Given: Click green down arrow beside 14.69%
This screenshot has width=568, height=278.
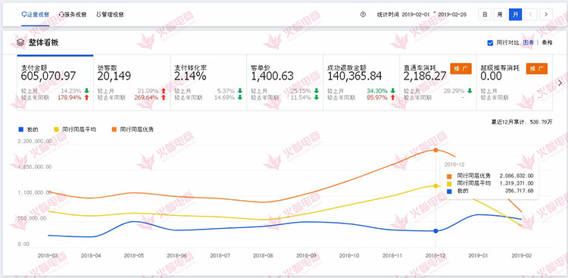Looking at the screenshot, I should coord(239,97).
